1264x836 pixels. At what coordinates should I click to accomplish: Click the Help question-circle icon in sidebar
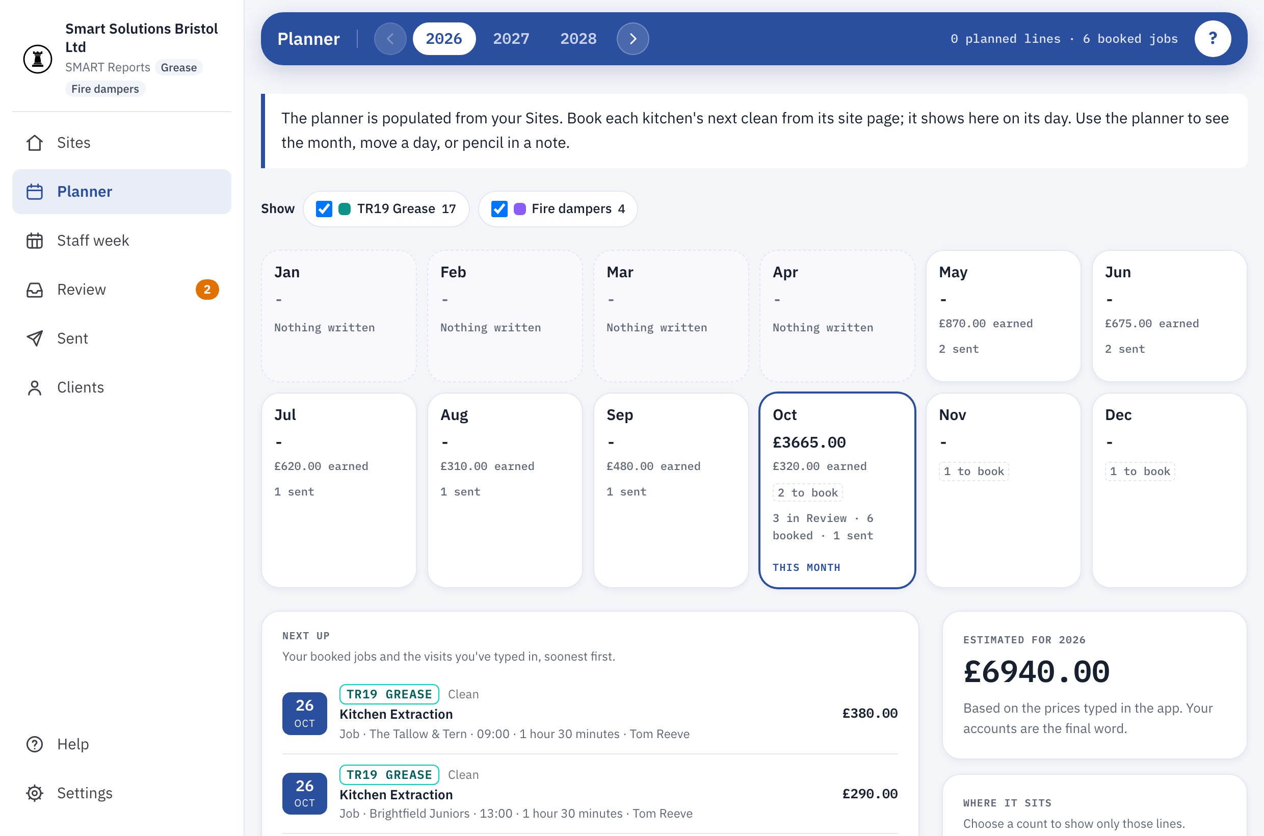[x=35, y=744]
